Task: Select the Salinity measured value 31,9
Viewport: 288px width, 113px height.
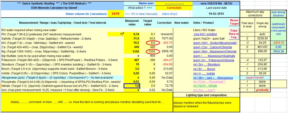Action: click(x=132, y=38)
